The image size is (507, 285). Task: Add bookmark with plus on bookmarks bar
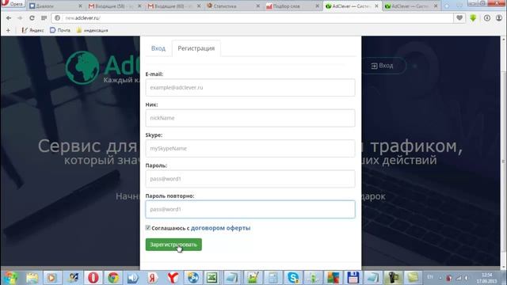pos(8,30)
